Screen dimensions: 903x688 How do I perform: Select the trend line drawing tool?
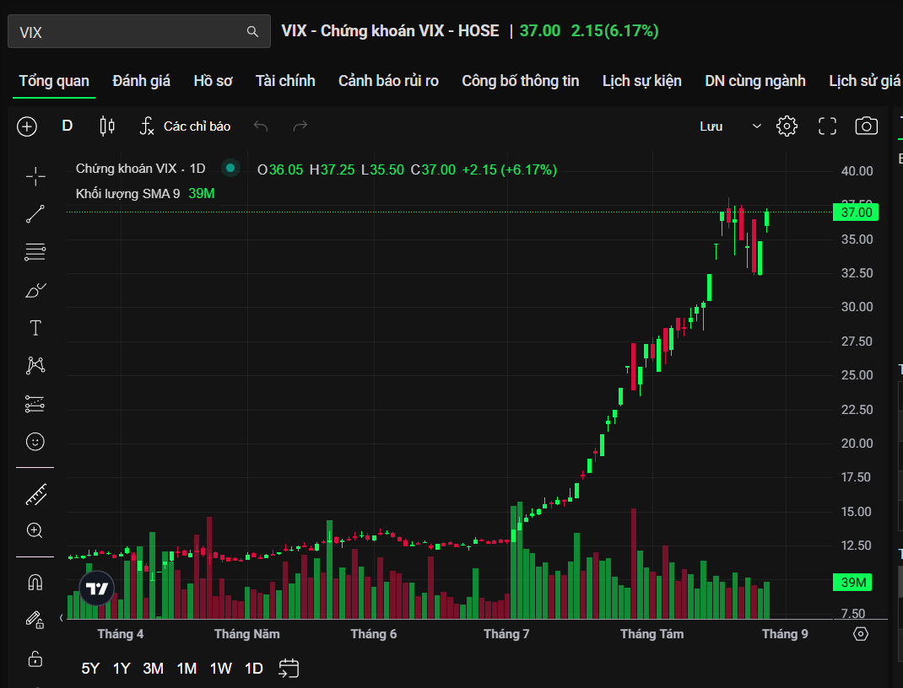click(x=35, y=214)
